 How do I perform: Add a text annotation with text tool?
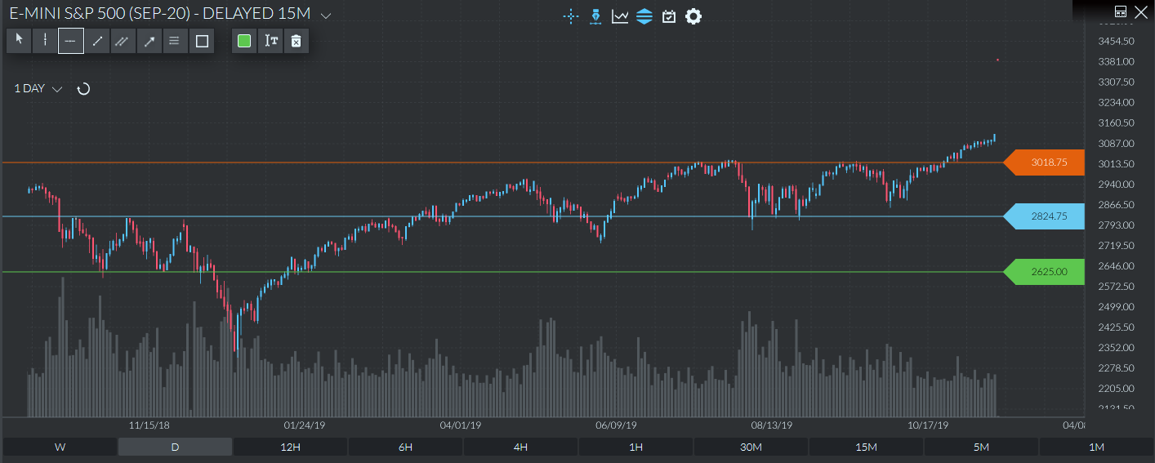(x=270, y=41)
